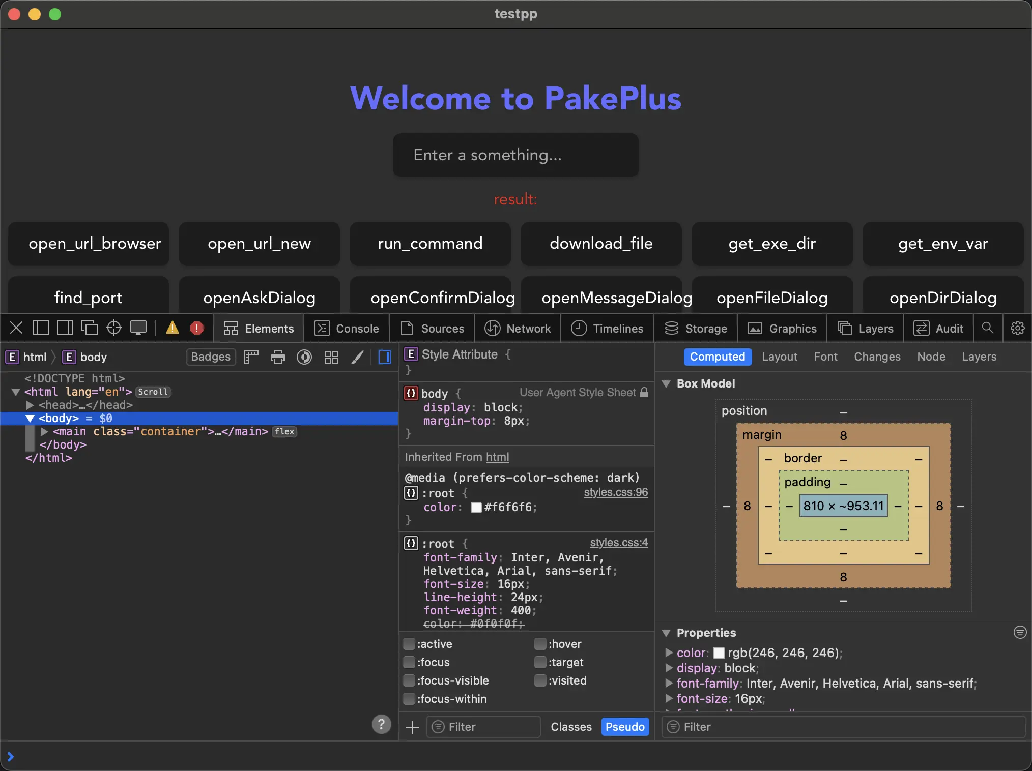
Task: Click the element selection crosshair icon
Action: click(x=113, y=328)
